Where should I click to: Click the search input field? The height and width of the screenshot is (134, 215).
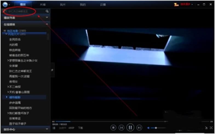pyautogui.click(x=25, y=11)
